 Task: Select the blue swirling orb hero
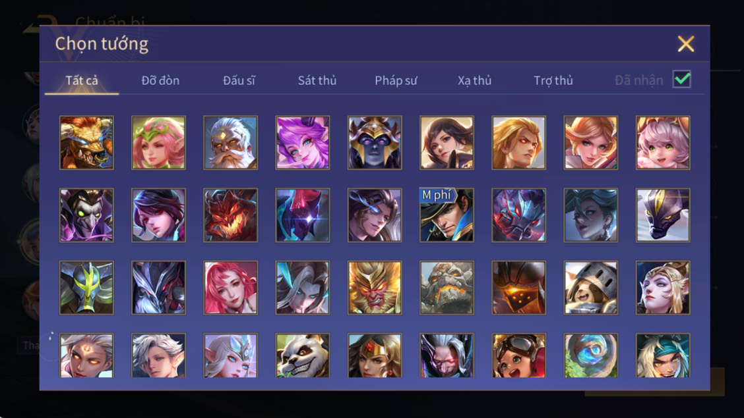591,355
